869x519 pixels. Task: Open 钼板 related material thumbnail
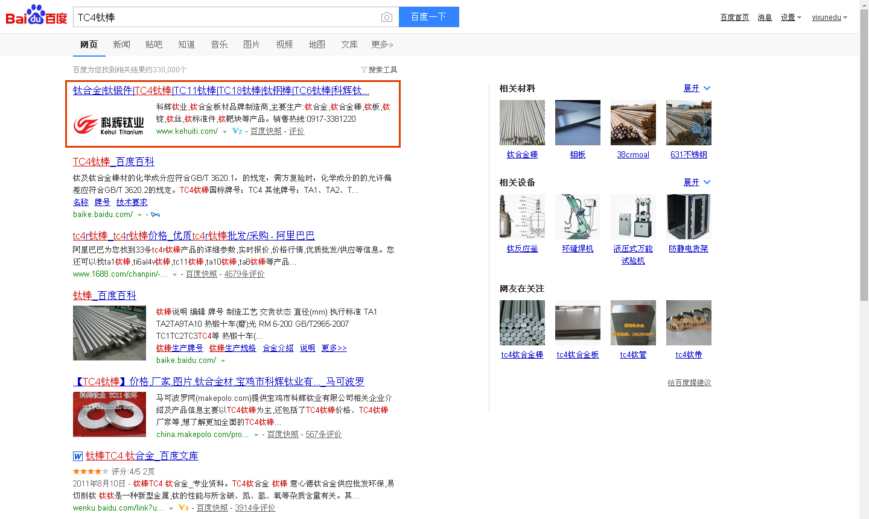pos(578,123)
